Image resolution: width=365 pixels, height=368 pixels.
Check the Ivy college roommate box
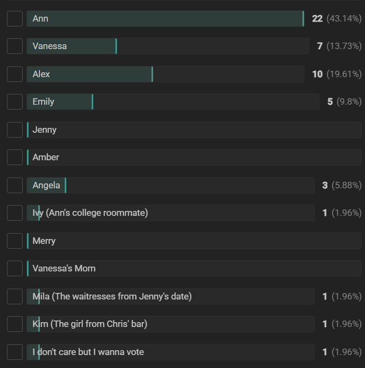15,213
